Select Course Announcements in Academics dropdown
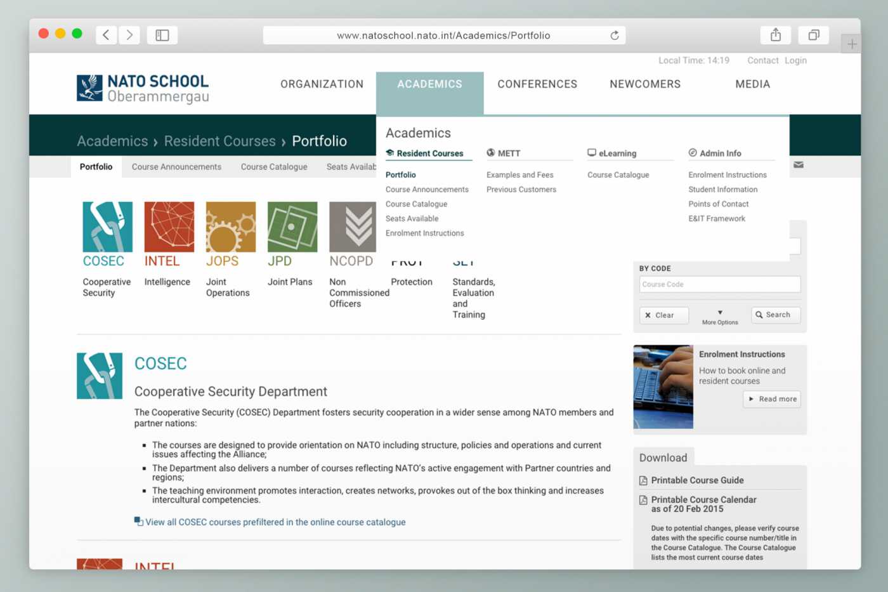 tap(427, 190)
